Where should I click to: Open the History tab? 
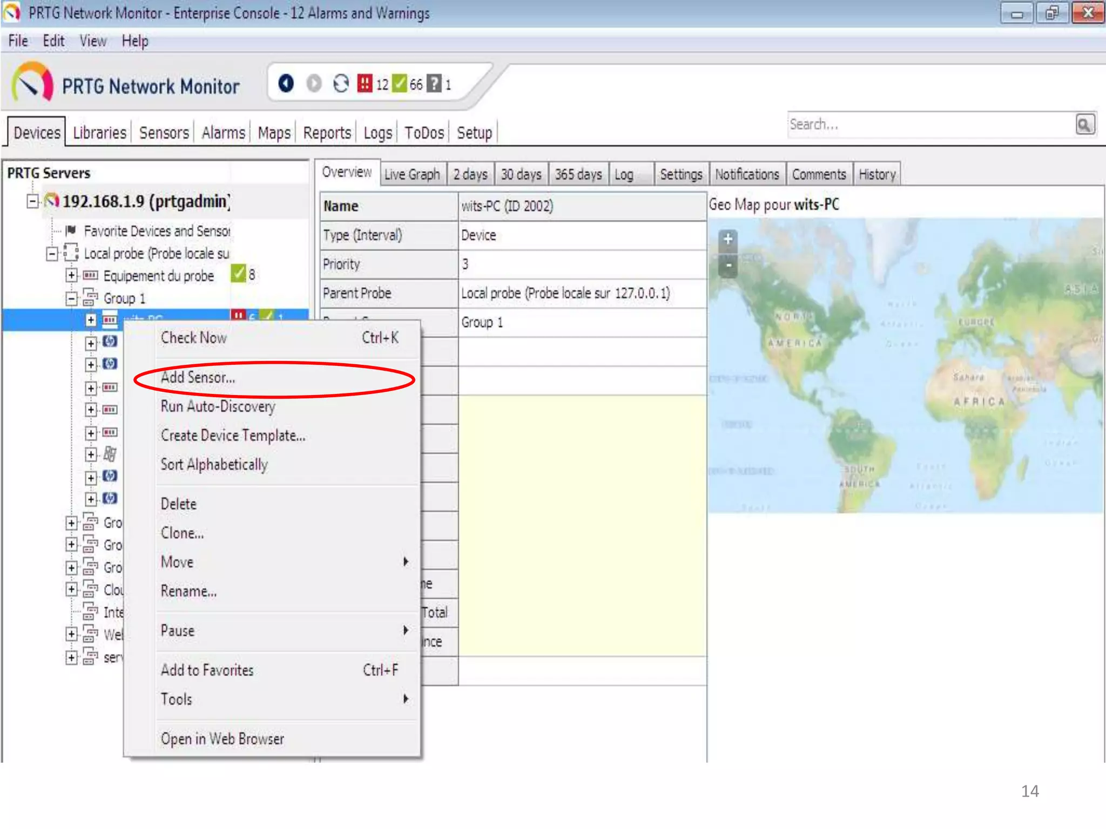(x=877, y=174)
